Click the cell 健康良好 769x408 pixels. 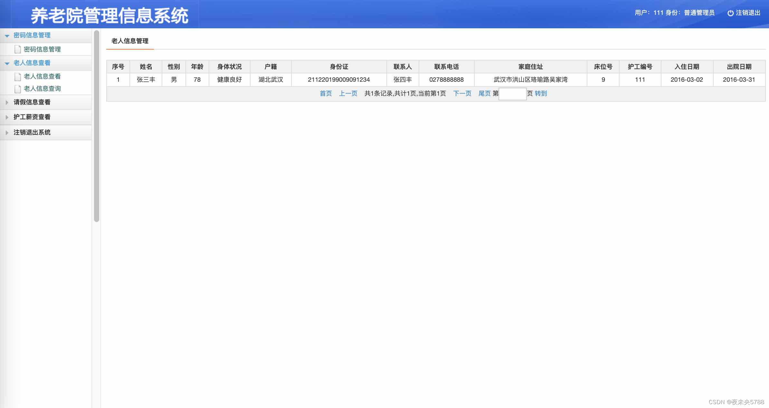230,79
